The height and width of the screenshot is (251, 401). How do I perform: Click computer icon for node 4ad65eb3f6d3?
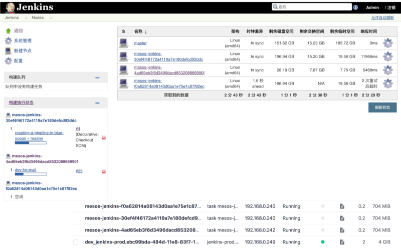(124, 70)
